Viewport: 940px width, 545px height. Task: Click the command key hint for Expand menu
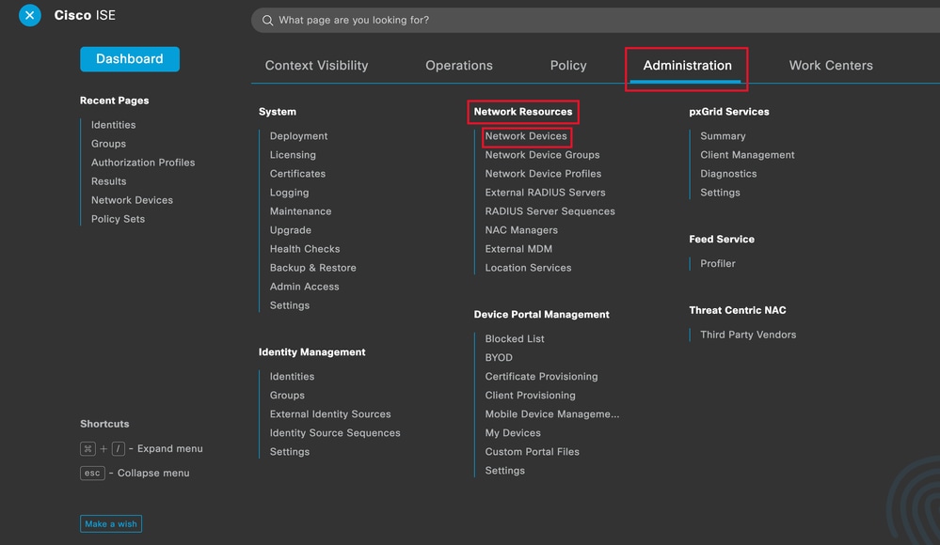click(88, 448)
